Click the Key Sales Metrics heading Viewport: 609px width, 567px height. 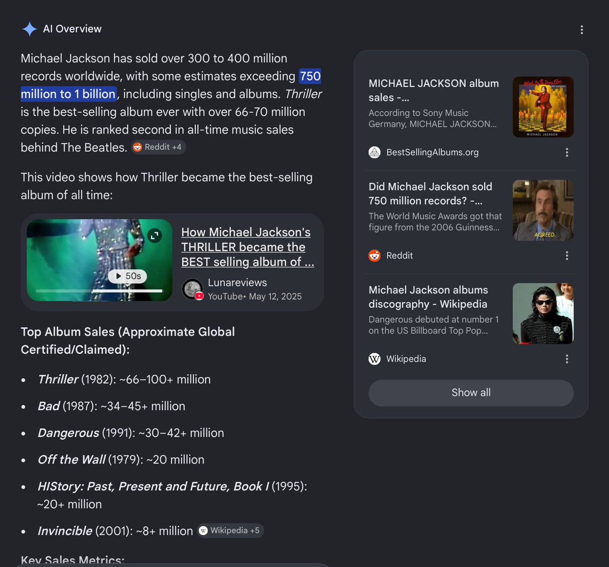[x=73, y=560]
